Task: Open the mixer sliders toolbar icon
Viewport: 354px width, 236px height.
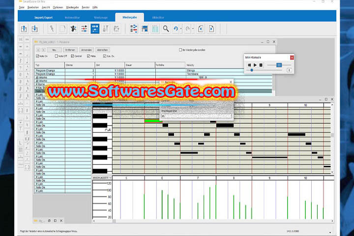Action: pos(84,29)
